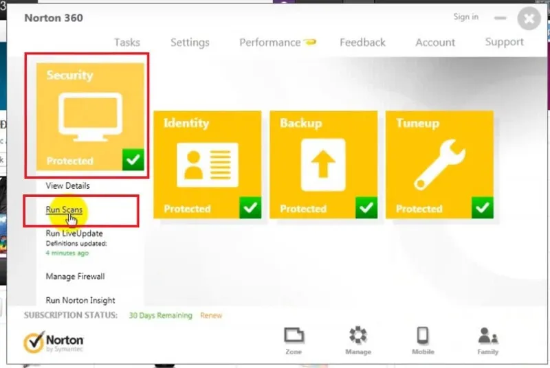550x368 pixels.
Task: Click the Performance speed indicator icon
Action: tap(310, 42)
